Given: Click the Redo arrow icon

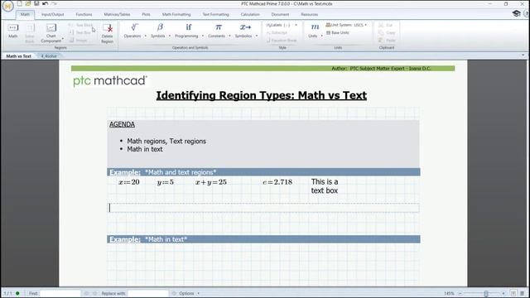Looking at the screenshot, I should point(54,3).
